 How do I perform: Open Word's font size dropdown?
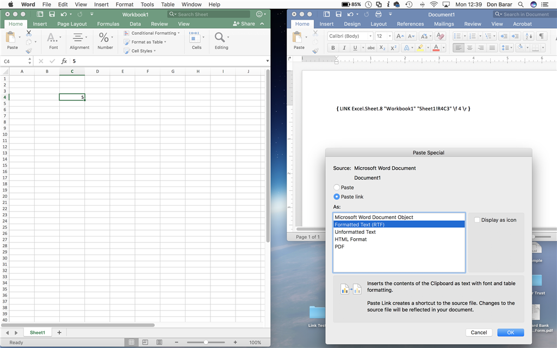(389, 36)
